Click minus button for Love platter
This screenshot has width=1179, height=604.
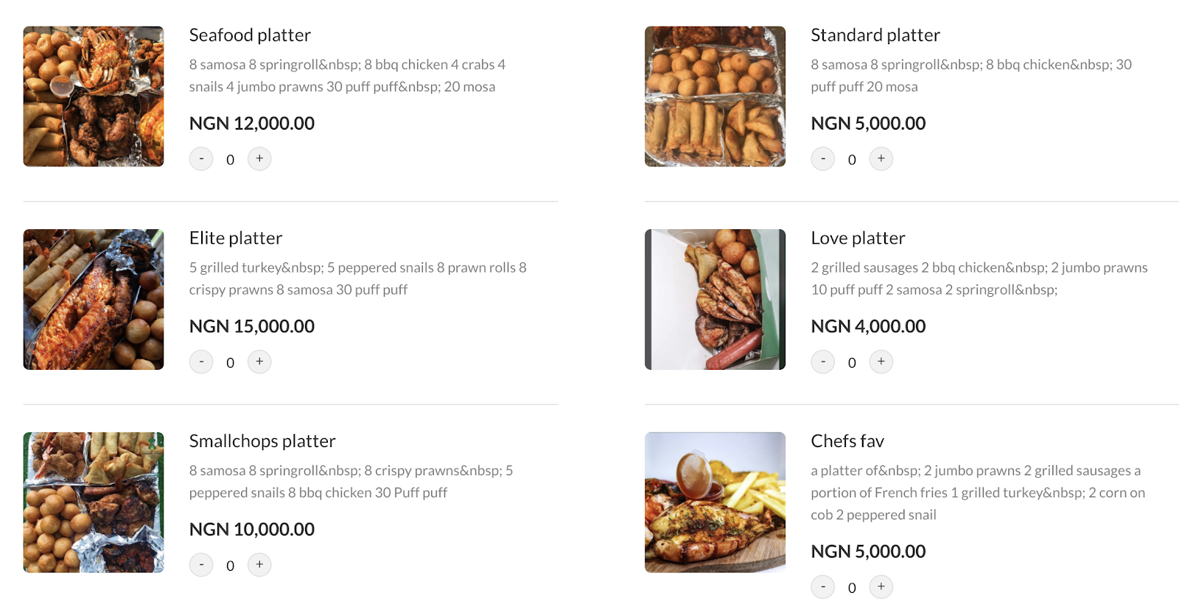[x=823, y=362]
